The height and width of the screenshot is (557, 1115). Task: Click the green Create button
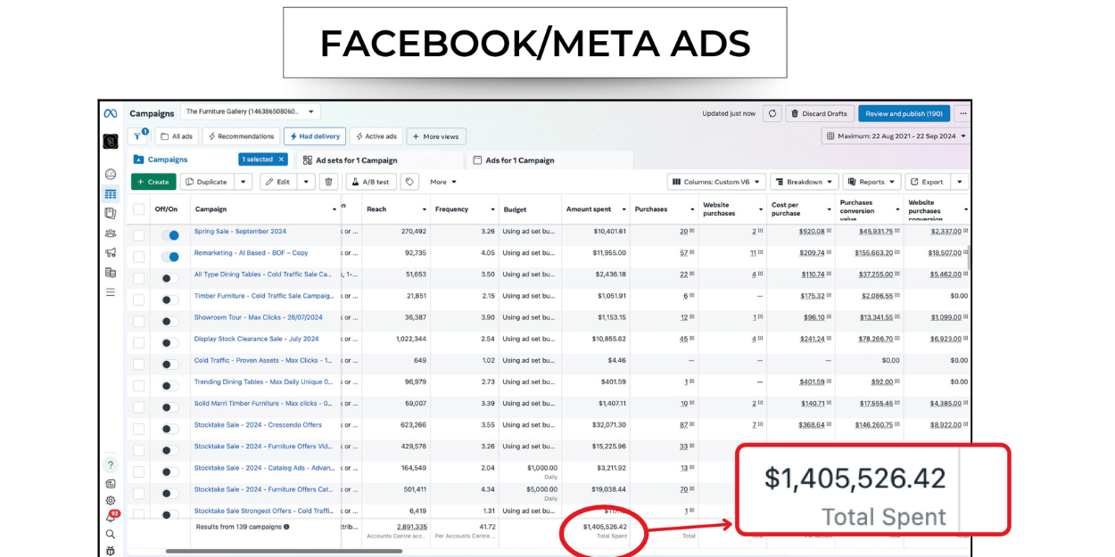click(153, 182)
